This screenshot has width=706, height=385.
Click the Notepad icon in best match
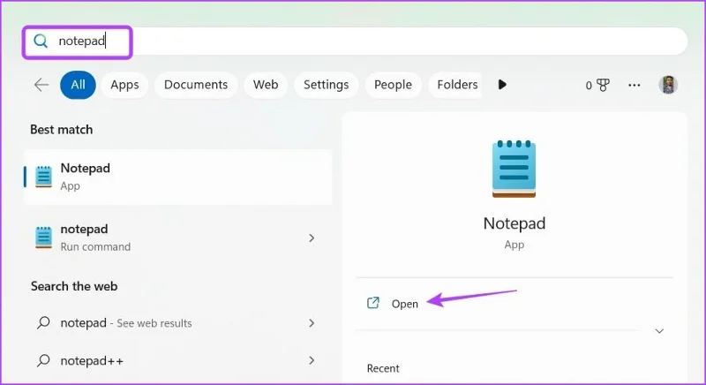[43, 177]
